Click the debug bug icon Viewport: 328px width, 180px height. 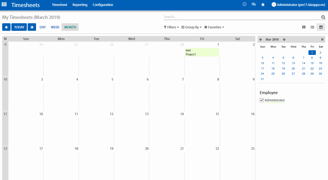click(x=263, y=5)
